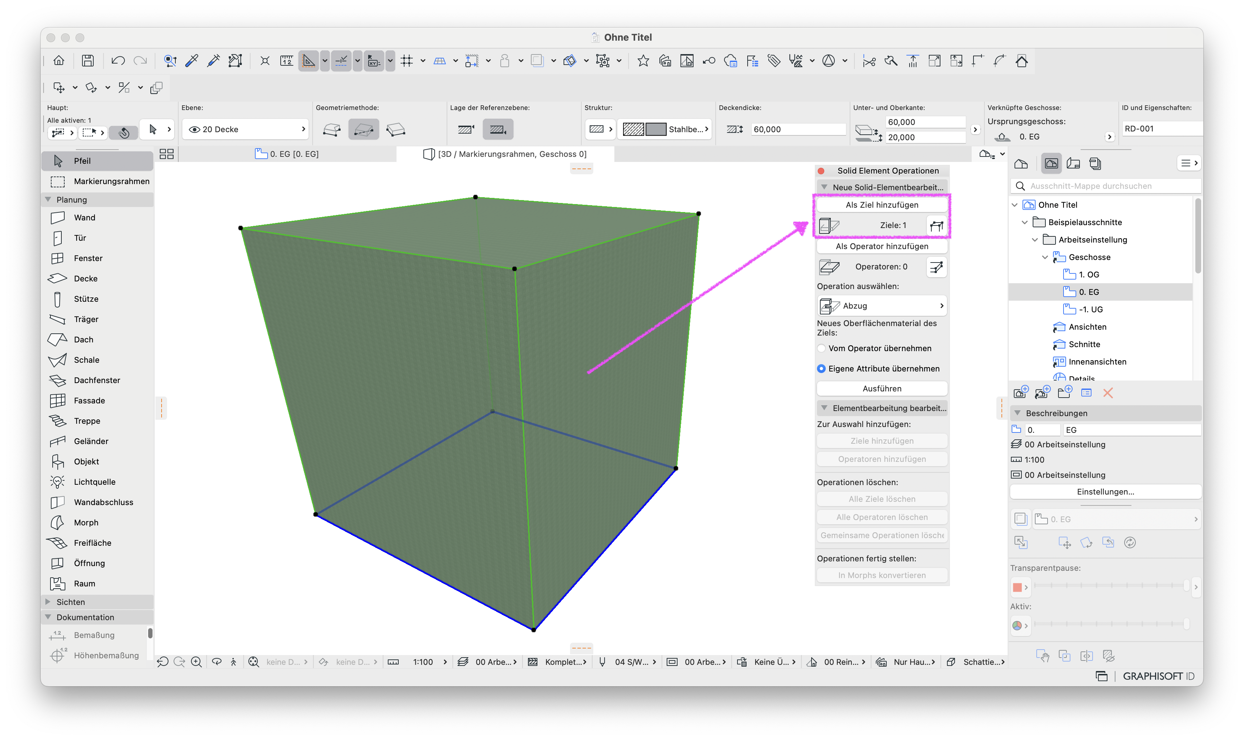Select the Fassade tool

(97, 401)
